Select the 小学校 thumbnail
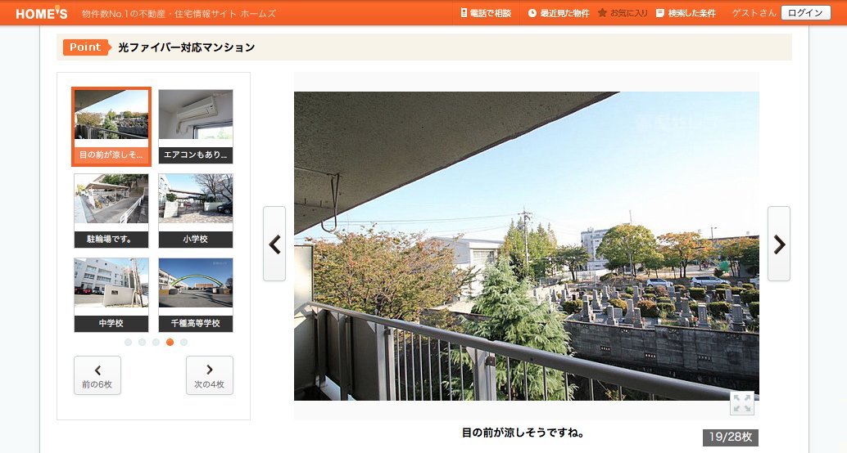This screenshot has height=453, width=847. 196,211
